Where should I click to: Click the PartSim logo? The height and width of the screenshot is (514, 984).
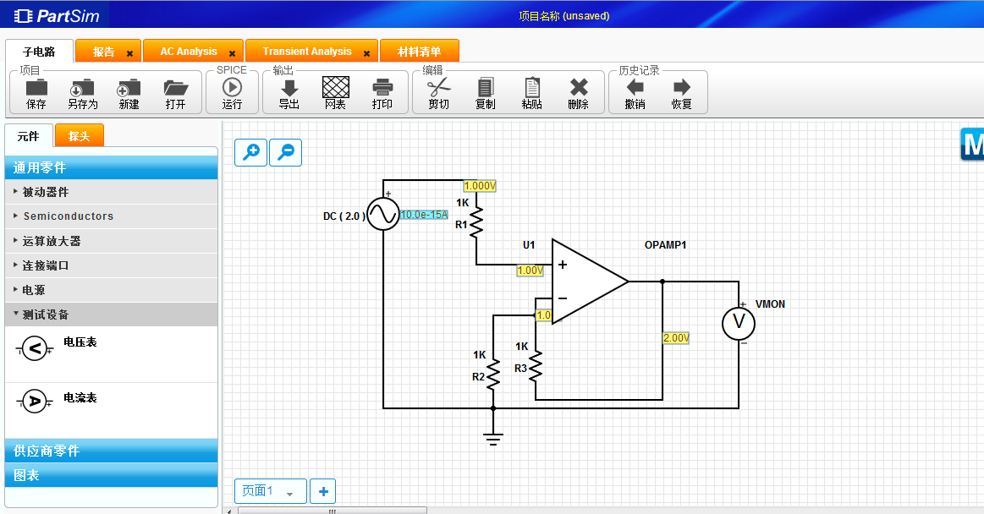pos(57,16)
